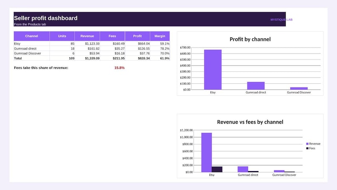Select the 'From the Products tab' subtitle

click(30, 24)
